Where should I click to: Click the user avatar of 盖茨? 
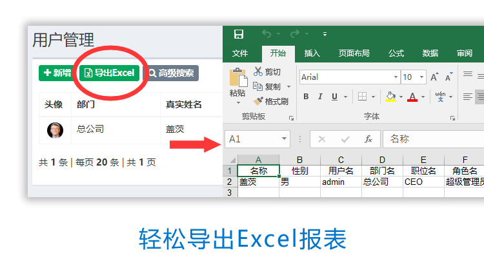[55, 130]
